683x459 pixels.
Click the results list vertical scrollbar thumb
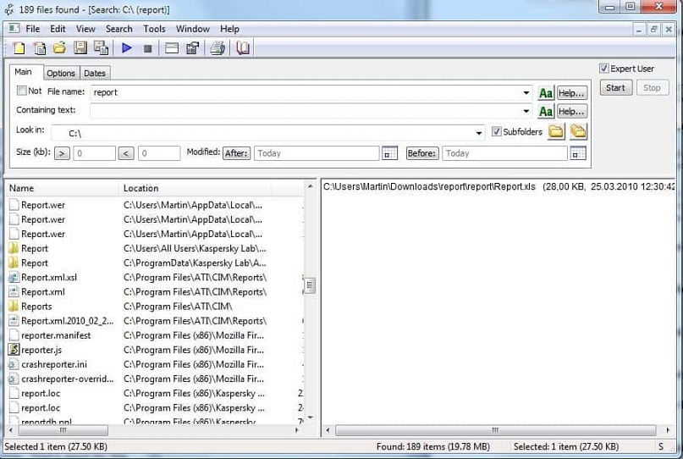coord(309,285)
